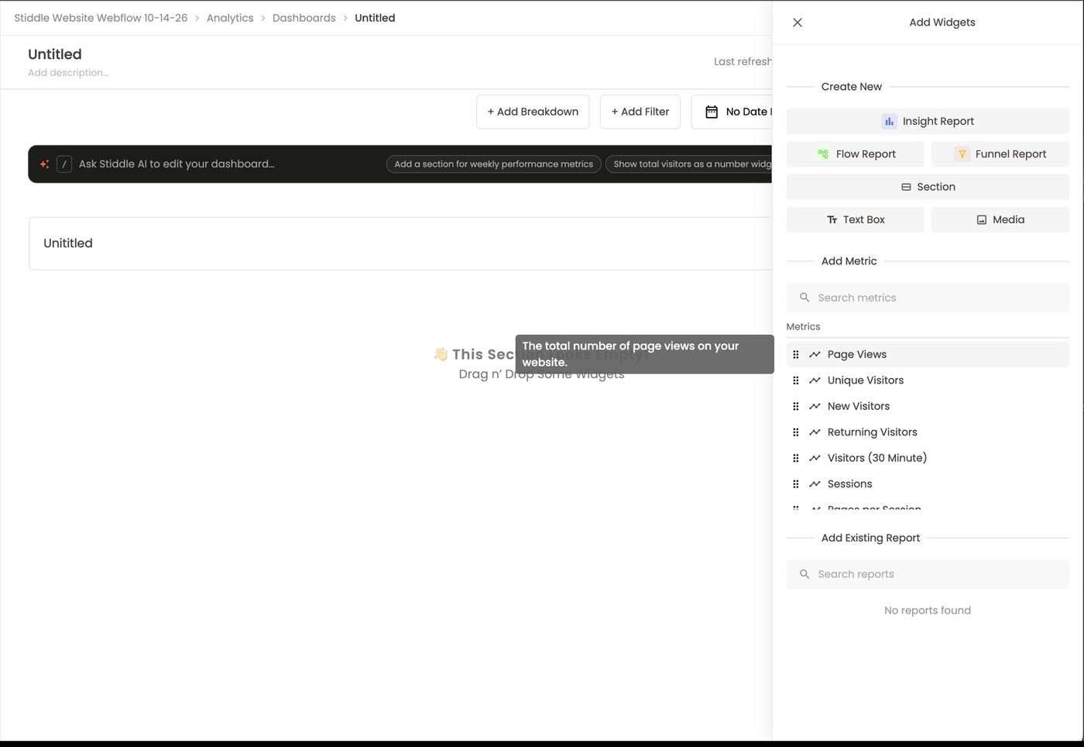This screenshot has width=1084, height=747.
Task: Close the Add Widgets panel
Action: (798, 22)
